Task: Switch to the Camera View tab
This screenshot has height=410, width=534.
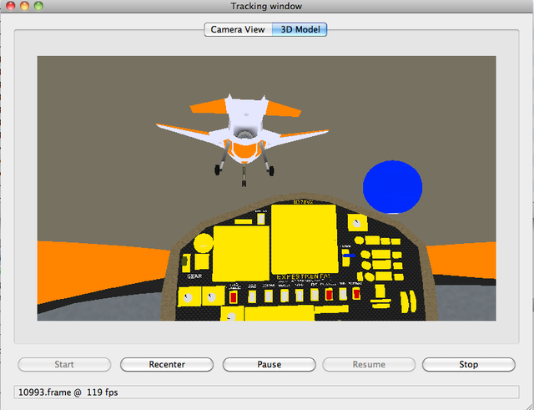Action: click(x=238, y=29)
